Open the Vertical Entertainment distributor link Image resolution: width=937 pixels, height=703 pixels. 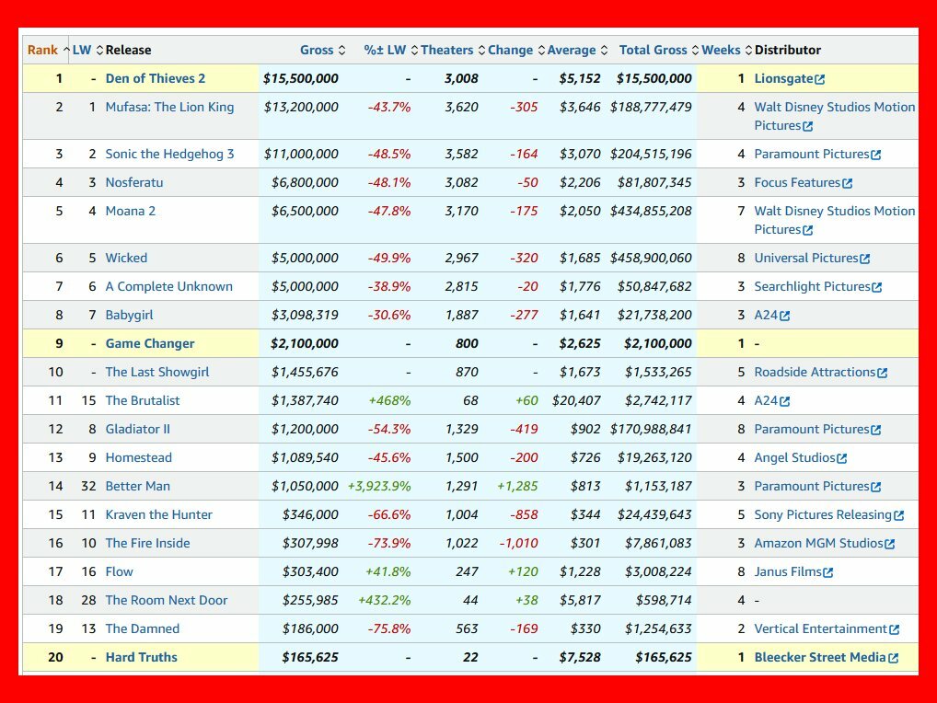point(821,629)
